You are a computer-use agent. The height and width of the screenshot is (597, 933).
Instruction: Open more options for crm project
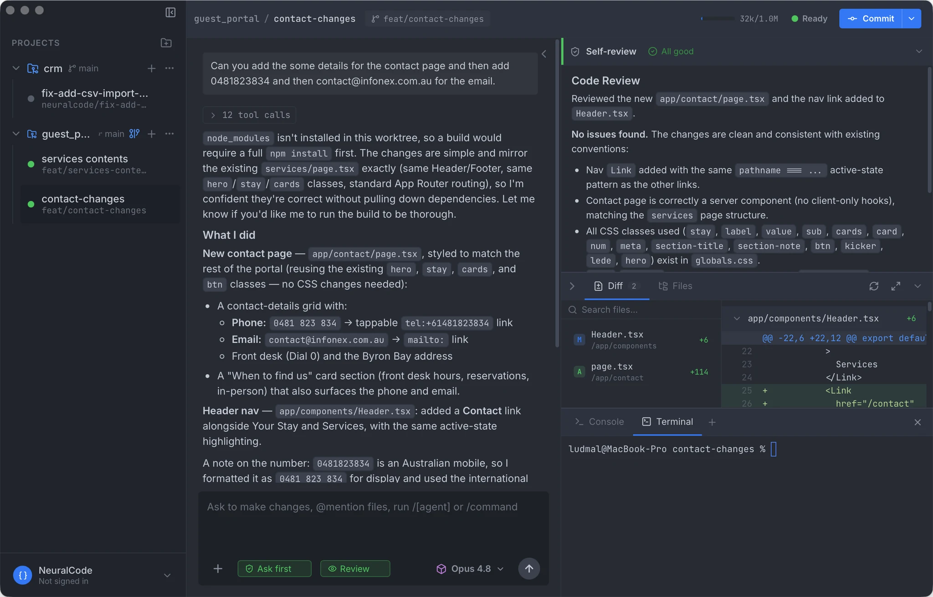coord(169,68)
